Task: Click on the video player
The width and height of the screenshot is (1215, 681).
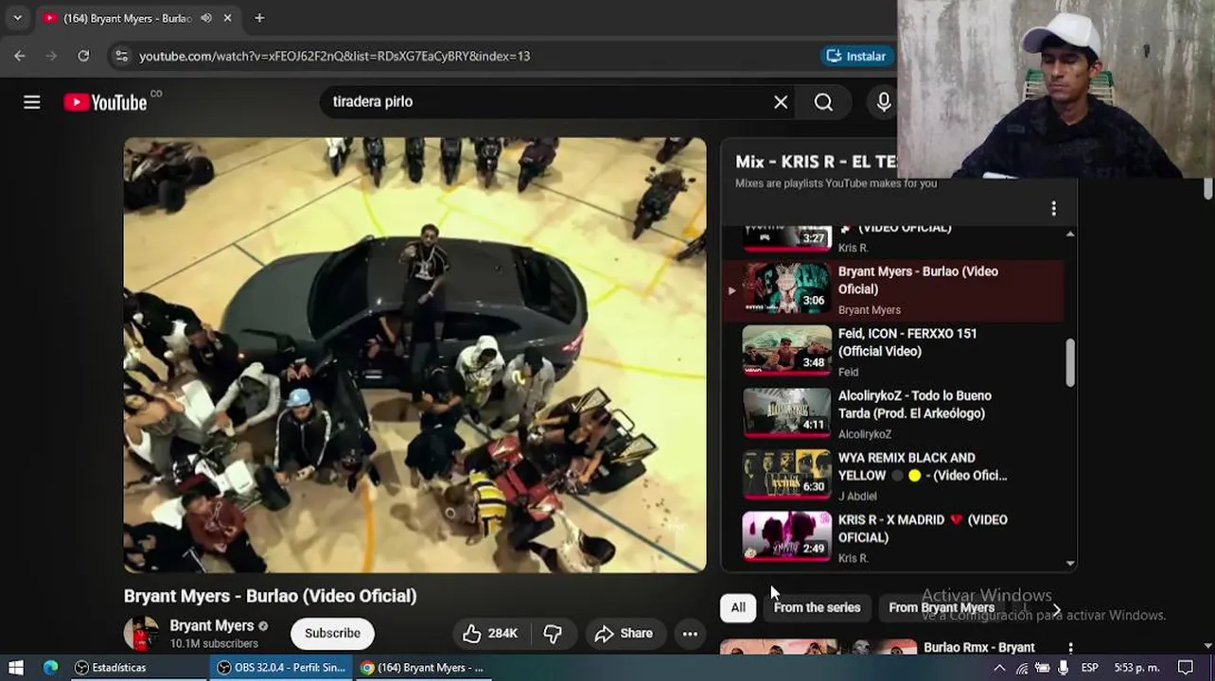Action: click(x=414, y=355)
